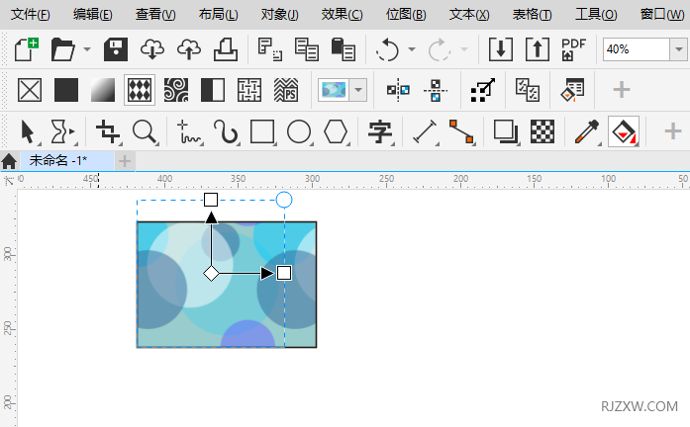Select the Text tool

pyautogui.click(x=380, y=131)
